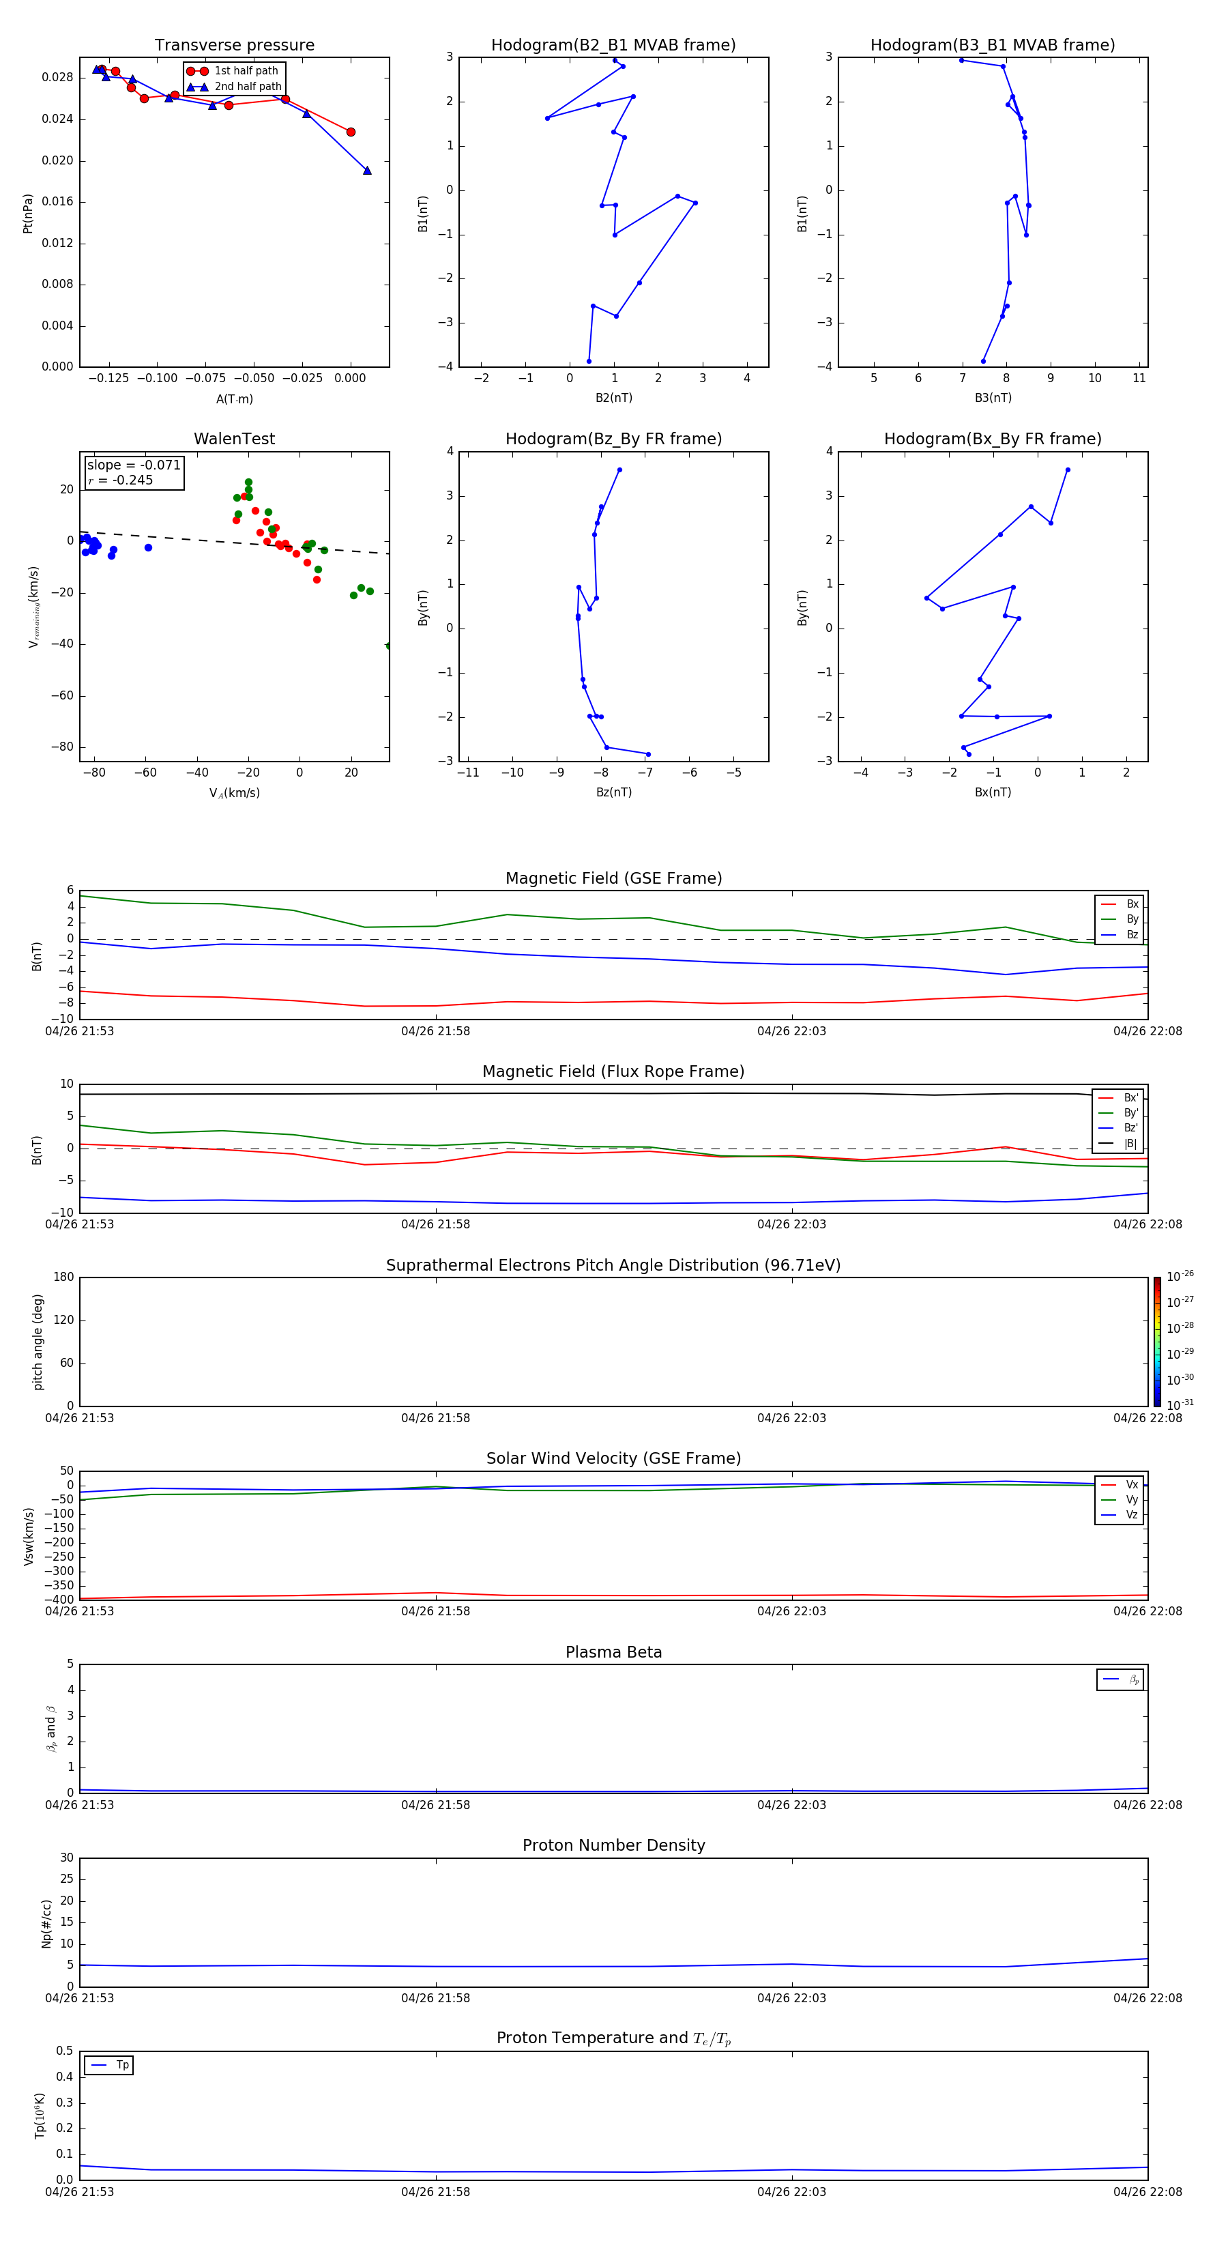Click '2nd half path' legend entry
This screenshot has height=2252, width=1228.
234,87
